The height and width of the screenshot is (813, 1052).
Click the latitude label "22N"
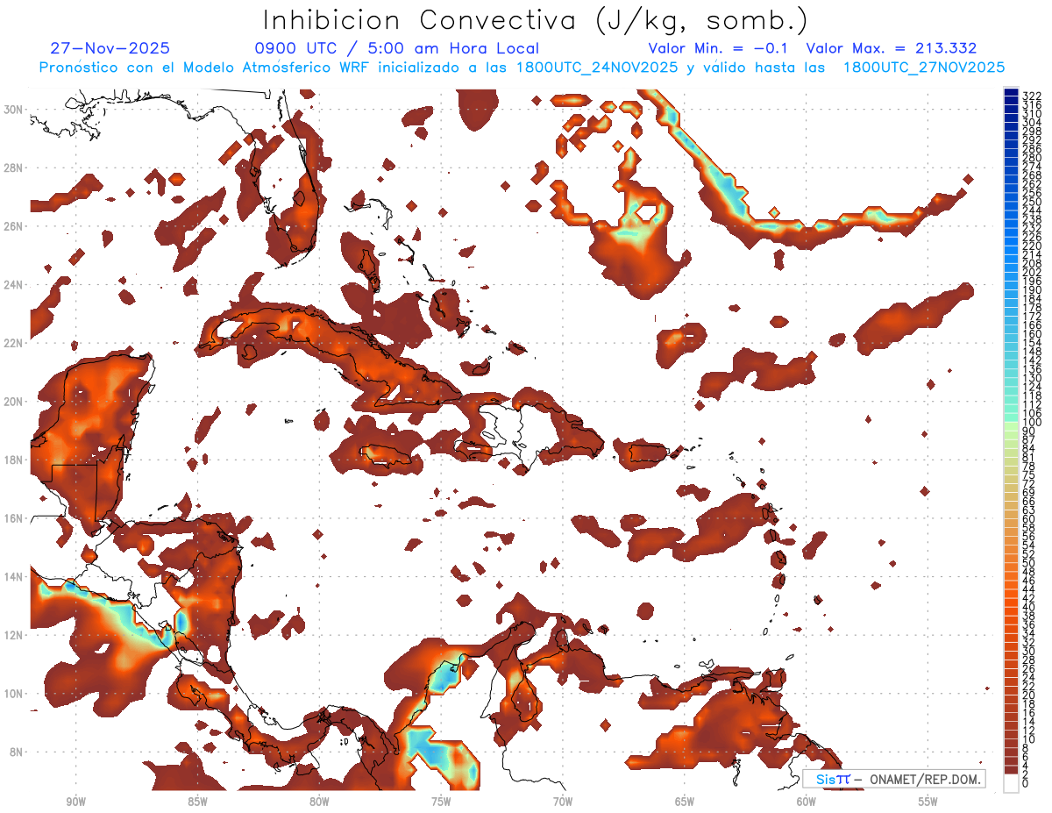[14, 343]
